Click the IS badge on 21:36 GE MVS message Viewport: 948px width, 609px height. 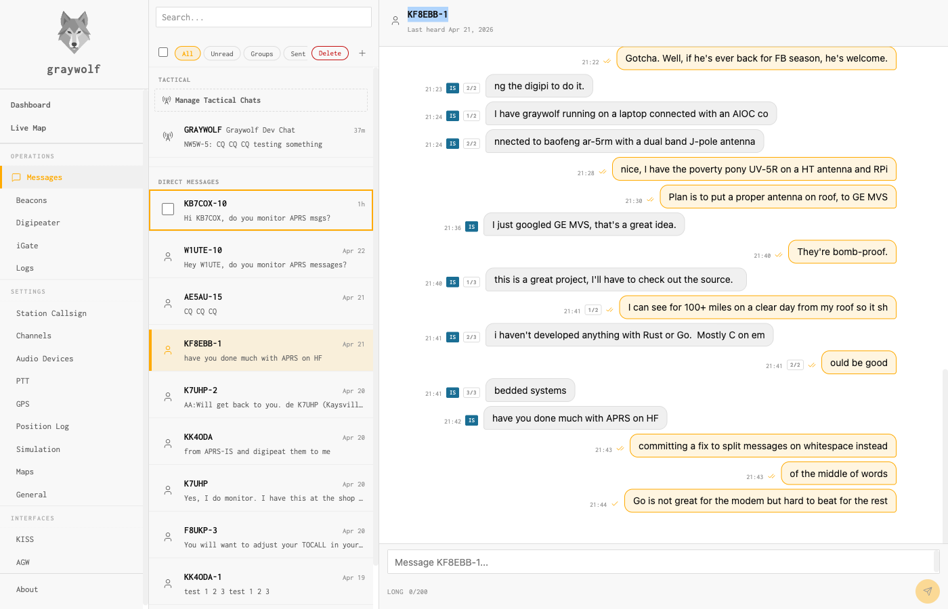pyautogui.click(x=471, y=227)
